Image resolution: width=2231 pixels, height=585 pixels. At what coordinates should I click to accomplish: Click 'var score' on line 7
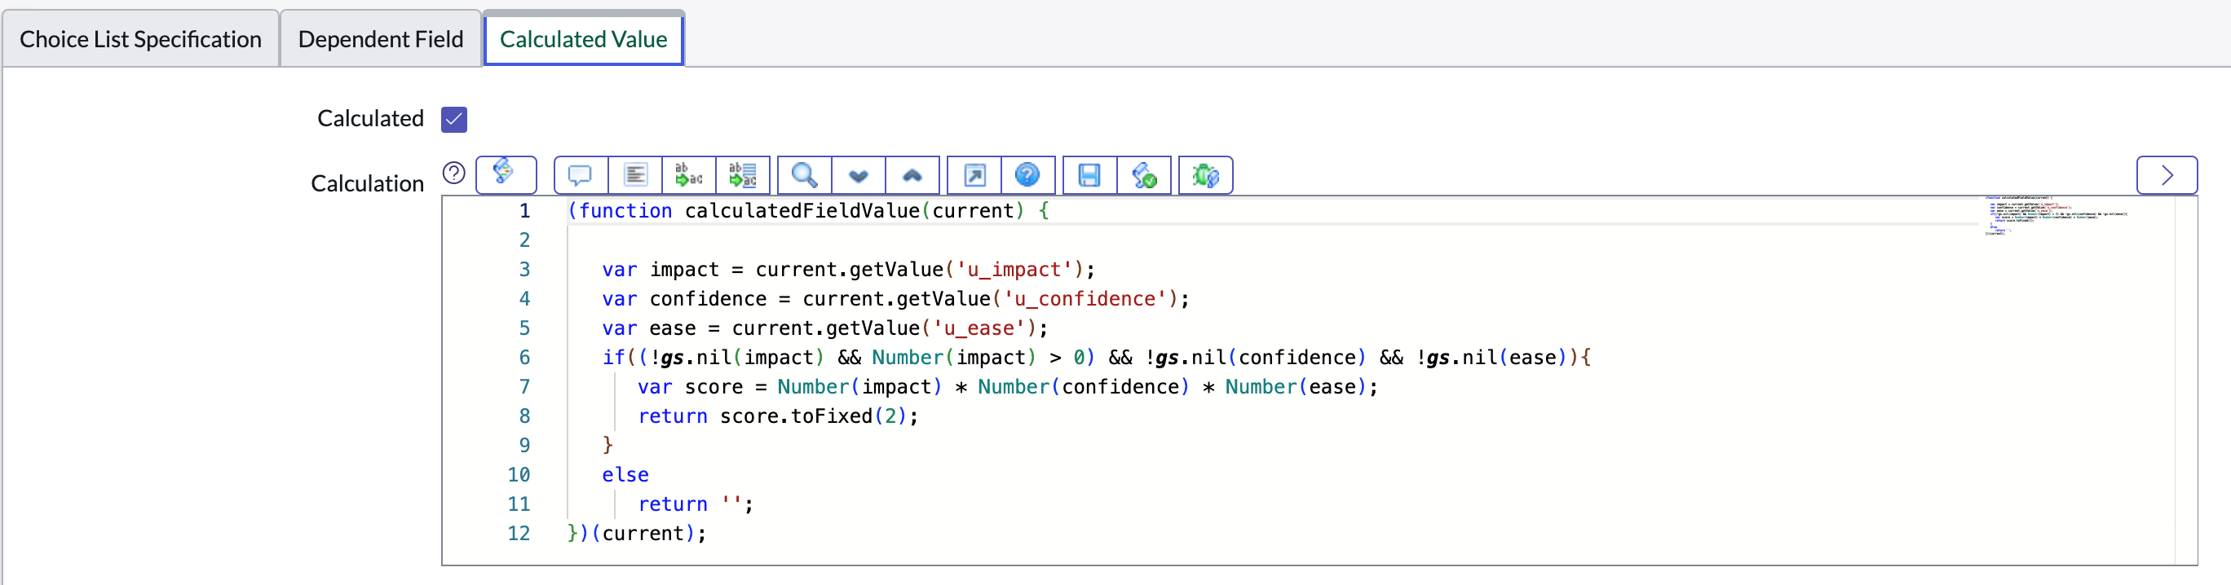click(691, 387)
